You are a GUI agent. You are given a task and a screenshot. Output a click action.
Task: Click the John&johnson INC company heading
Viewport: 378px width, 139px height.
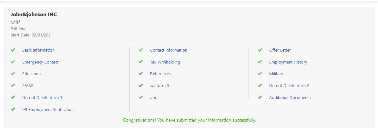click(x=34, y=15)
